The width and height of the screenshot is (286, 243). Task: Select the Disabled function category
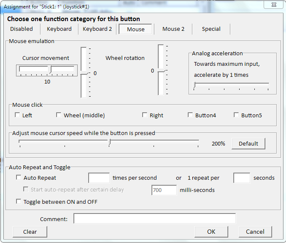click(x=22, y=29)
